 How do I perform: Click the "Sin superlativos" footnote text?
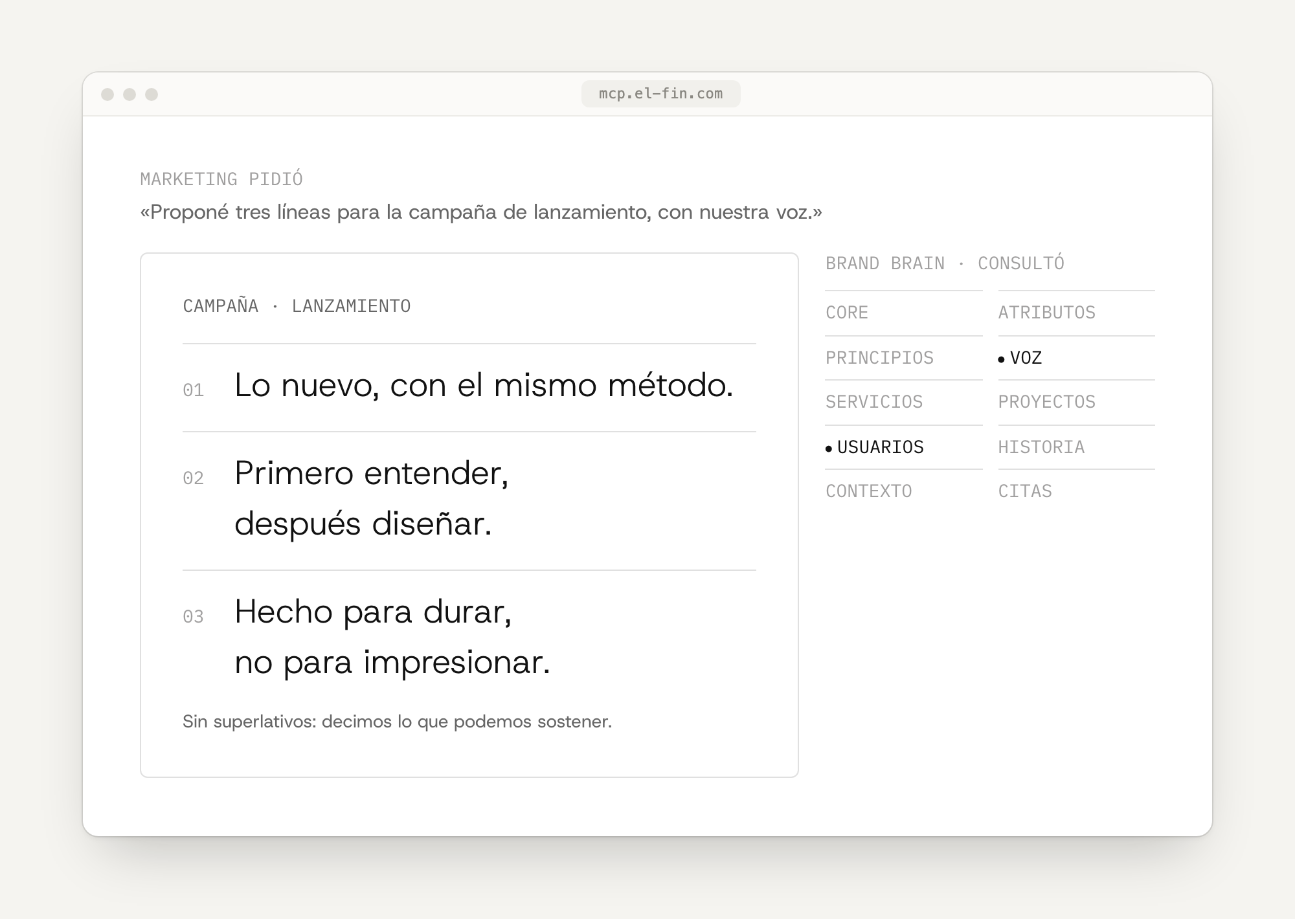(x=397, y=722)
